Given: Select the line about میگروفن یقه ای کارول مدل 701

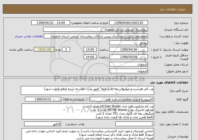Looking at the screenshot, I should coord(125,114).
